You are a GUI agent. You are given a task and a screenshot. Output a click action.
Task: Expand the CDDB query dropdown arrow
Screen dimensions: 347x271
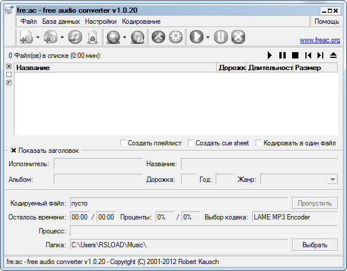pos(124,37)
